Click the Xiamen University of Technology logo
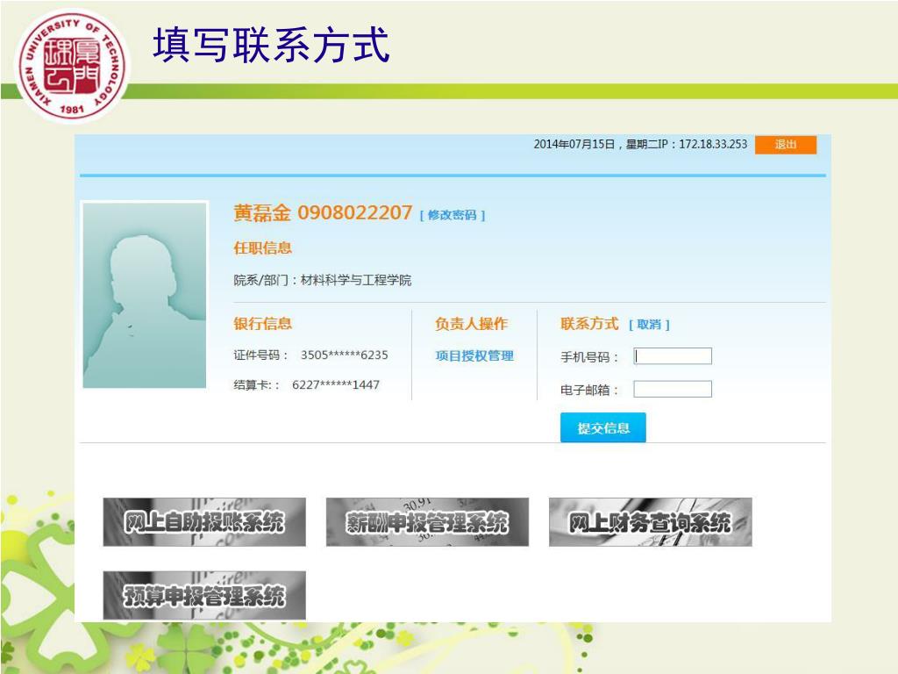The width and height of the screenshot is (898, 674). click(x=71, y=64)
